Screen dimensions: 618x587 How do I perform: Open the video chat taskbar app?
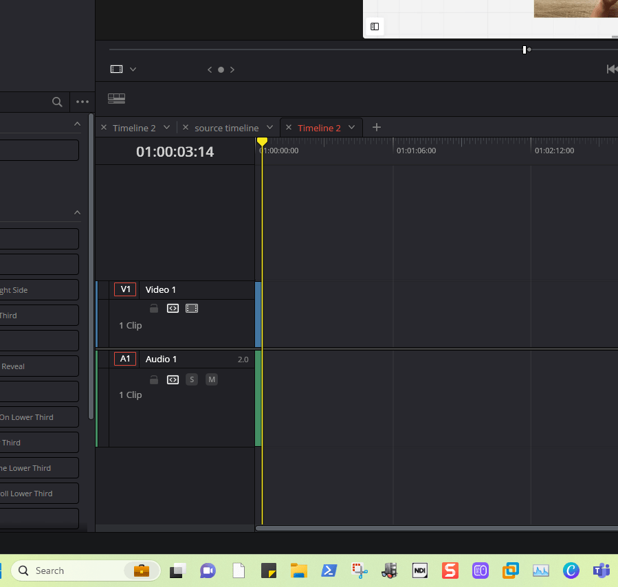tap(208, 571)
